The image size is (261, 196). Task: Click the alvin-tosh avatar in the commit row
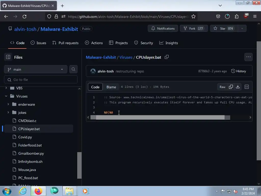pos(93,71)
